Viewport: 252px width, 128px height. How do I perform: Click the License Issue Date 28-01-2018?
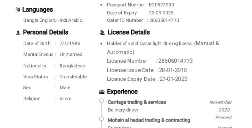pyautogui.click(x=173, y=70)
